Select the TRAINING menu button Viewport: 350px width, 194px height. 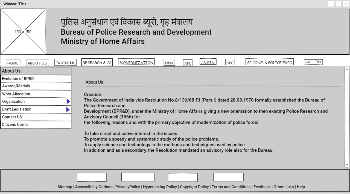[x=66, y=62]
